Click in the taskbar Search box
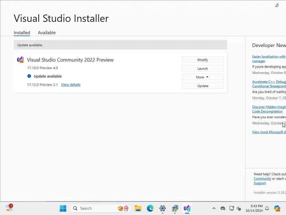Image resolution: width=286 pixels, height=215 pixels. [100, 208]
